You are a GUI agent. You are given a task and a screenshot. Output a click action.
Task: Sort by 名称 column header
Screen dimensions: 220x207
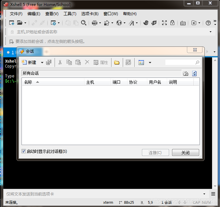[x=53, y=82]
